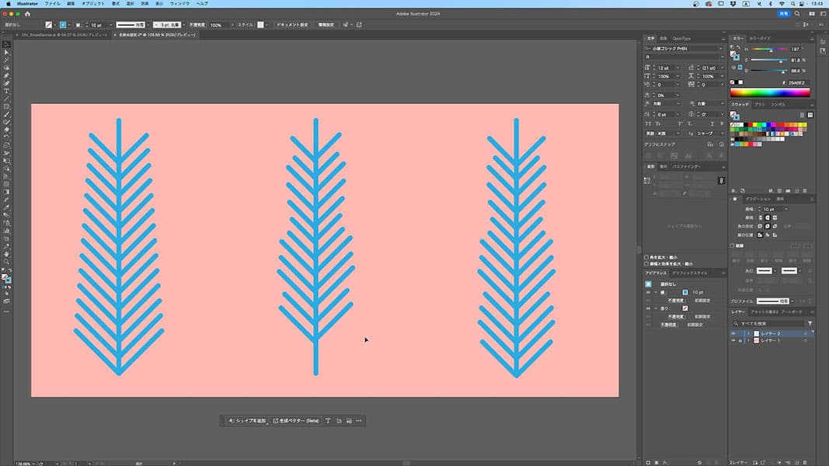Expand レイヤー 2 layer contents
This screenshot has height=466, width=829.
point(748,333)
